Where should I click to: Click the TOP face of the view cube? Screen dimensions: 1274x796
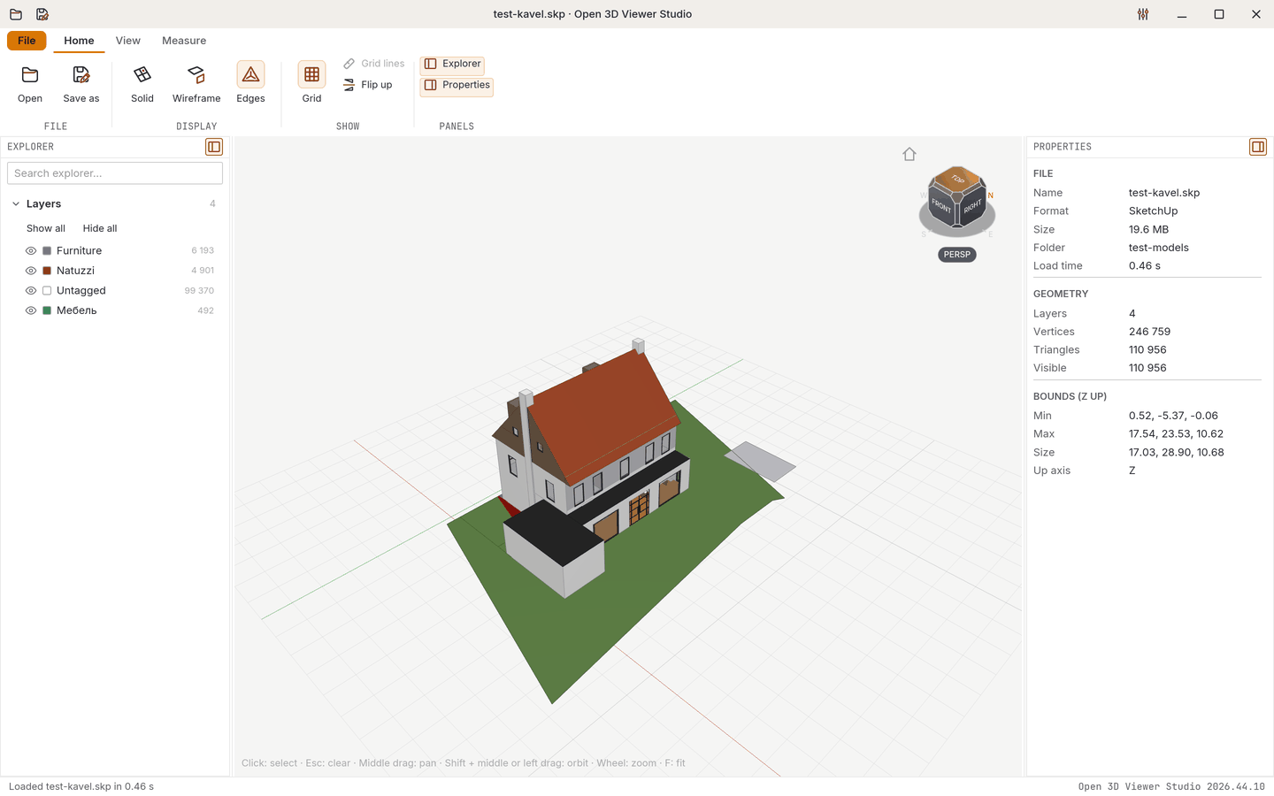957,180
